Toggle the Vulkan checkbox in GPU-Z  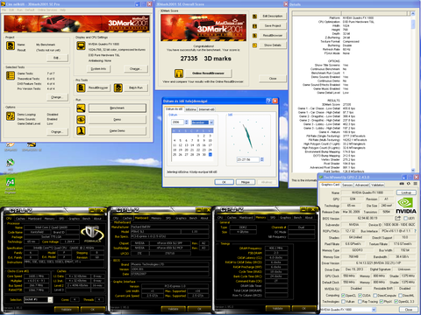344,301
